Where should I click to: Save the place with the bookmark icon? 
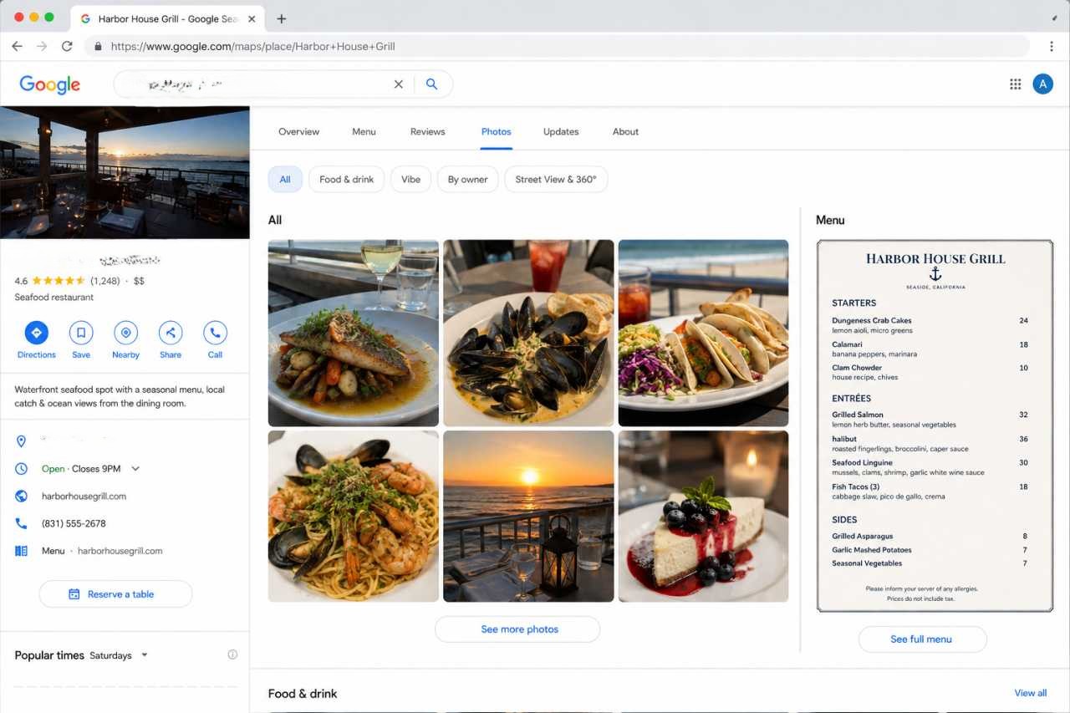coord(81,333)
